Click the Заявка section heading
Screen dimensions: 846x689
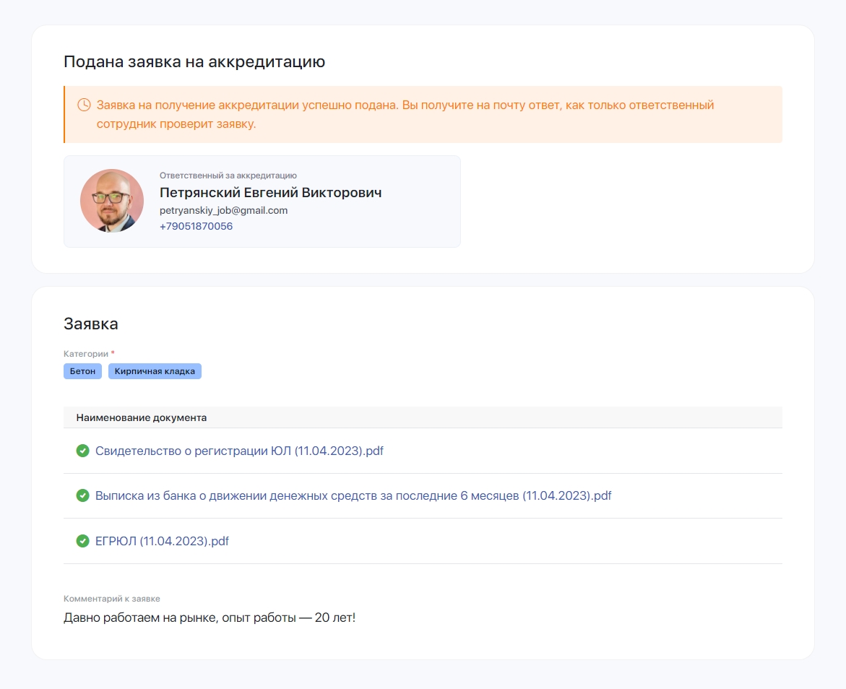click(x=91, y=324)
